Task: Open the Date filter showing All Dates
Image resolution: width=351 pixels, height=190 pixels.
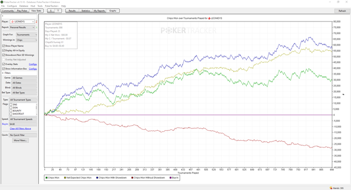Action: click(24, 83)
